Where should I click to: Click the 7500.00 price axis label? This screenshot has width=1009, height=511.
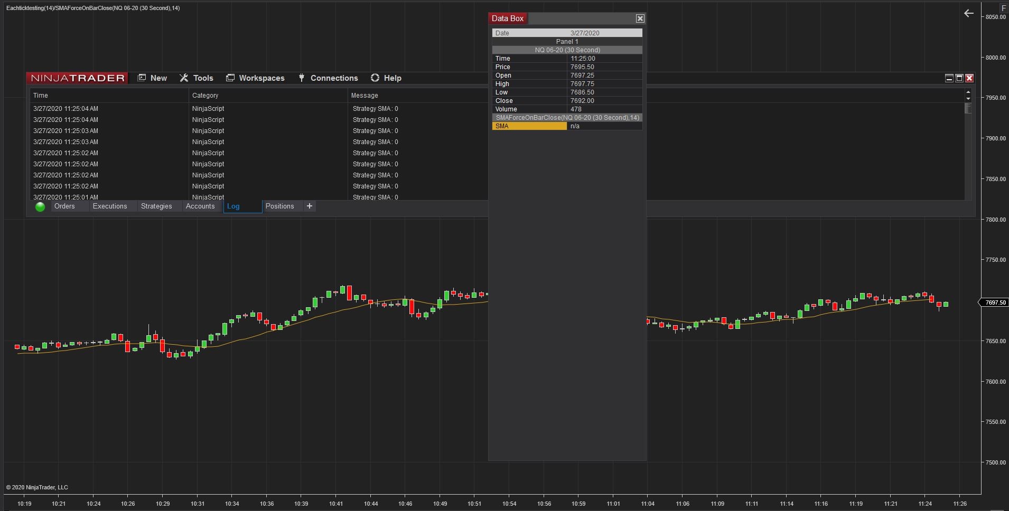(995, 462)
